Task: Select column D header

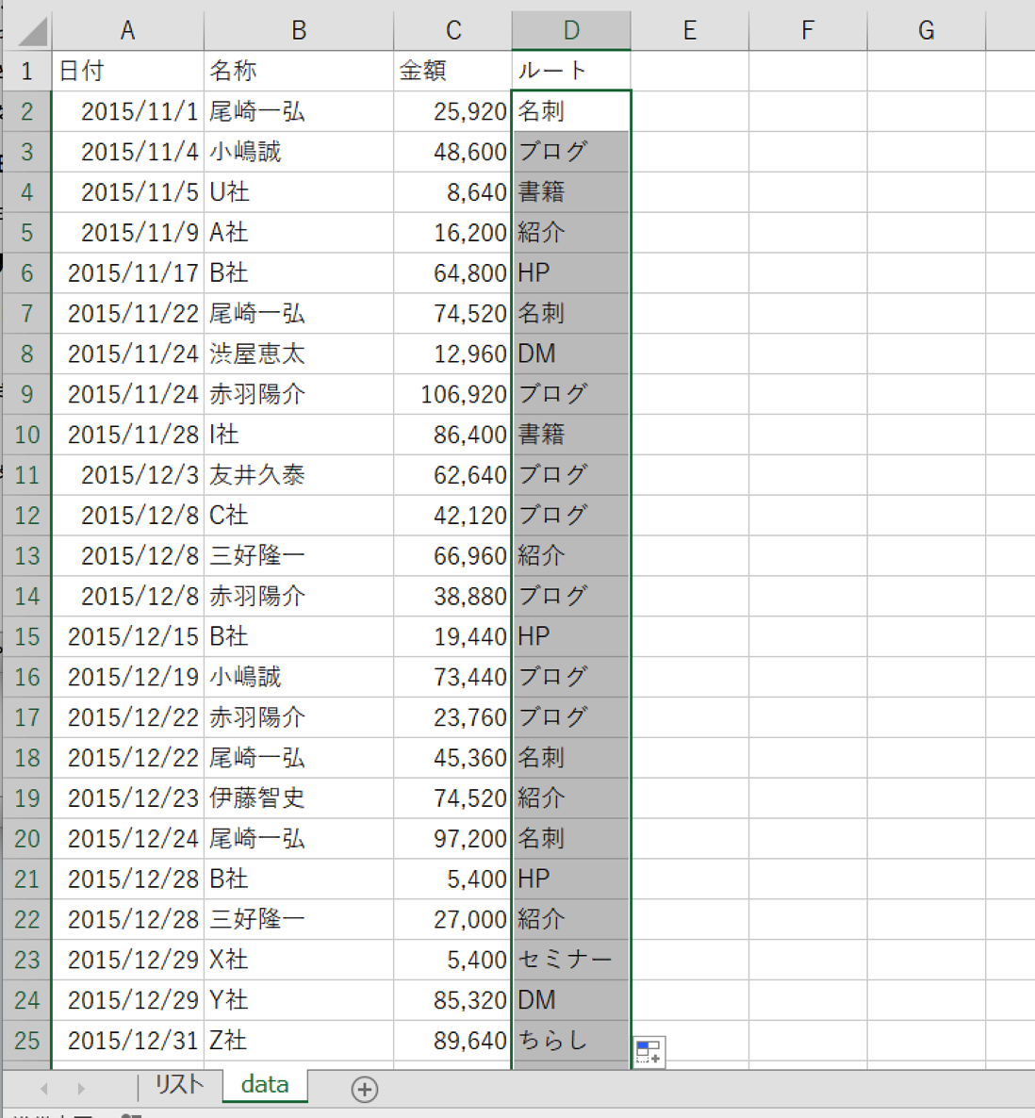Action: point(571,31)
